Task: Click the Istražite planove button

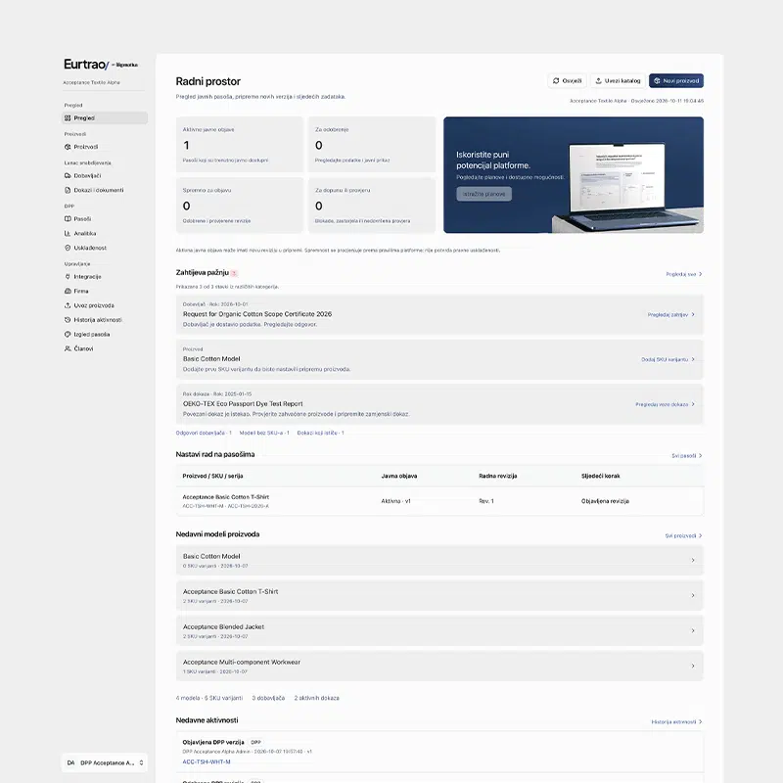Action: tap(484, 194)
